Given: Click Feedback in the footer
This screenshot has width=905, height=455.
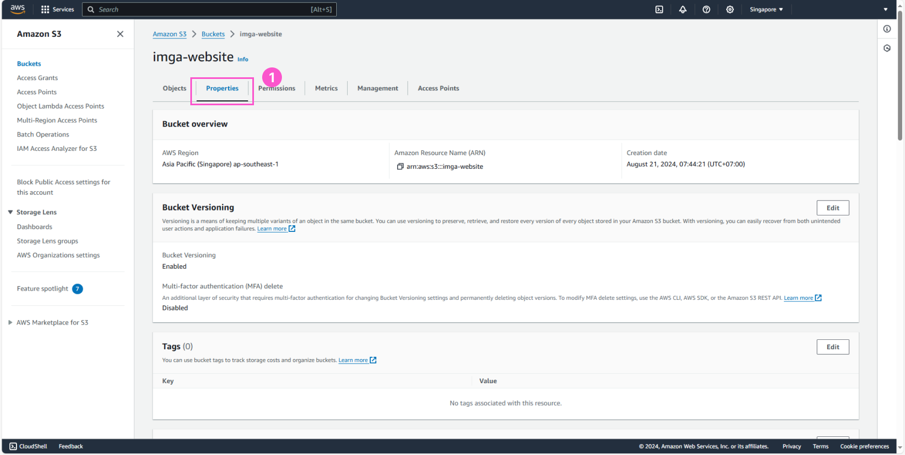Looking at the screenshot, I should point(71,446).
